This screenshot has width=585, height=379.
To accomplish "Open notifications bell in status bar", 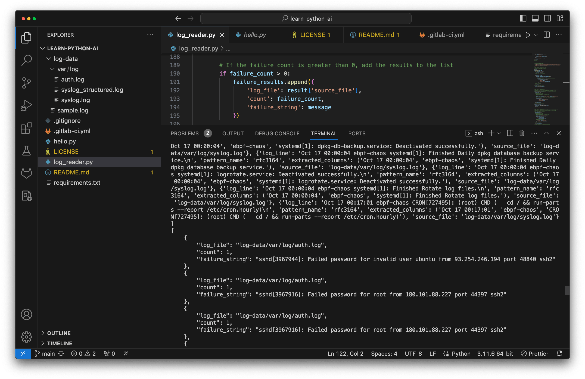I will point(559,353).
